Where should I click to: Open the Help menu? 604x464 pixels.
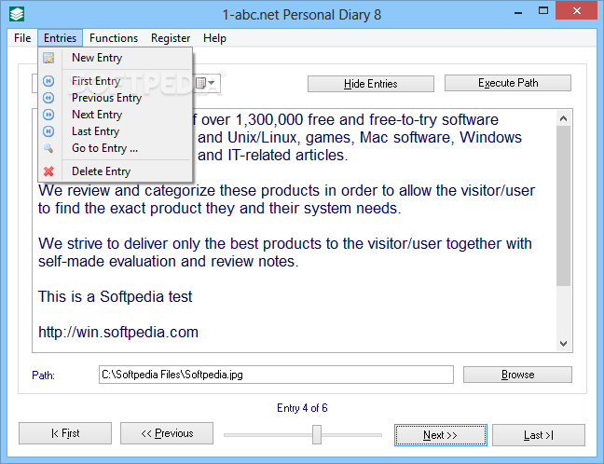(214, 38)
